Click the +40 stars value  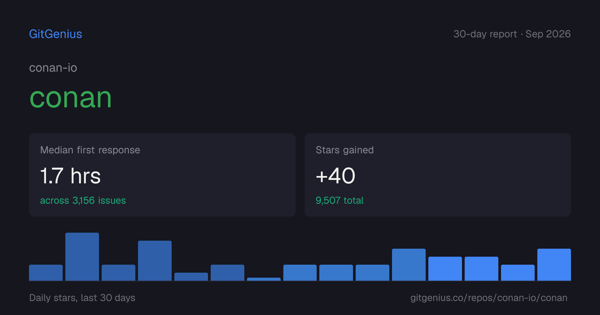click(x=335, y=176)
